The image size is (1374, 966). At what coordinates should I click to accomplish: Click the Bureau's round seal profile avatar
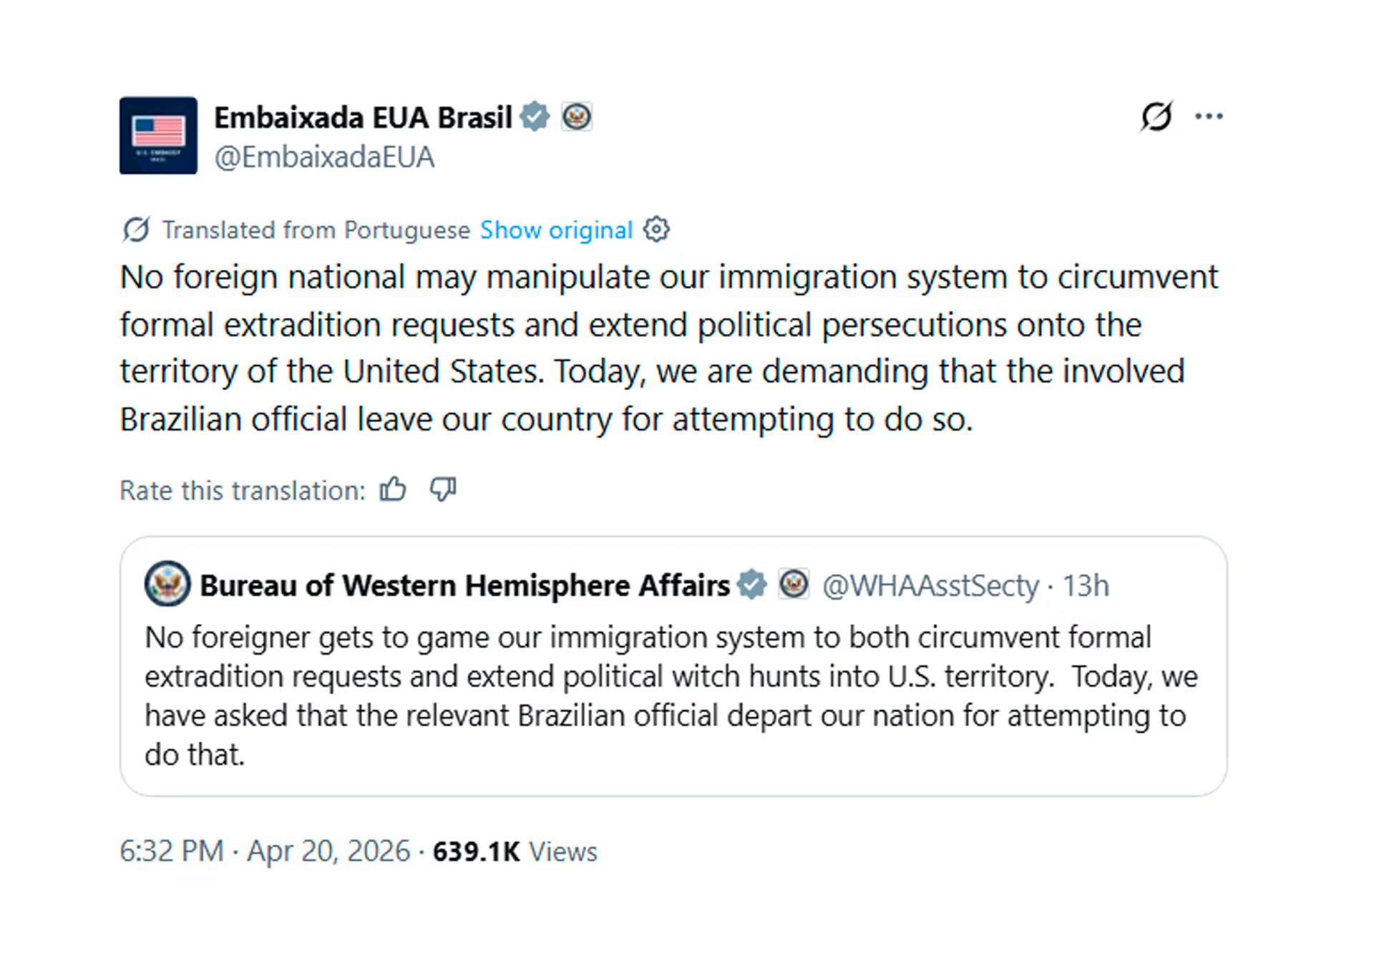click(165, 584)
